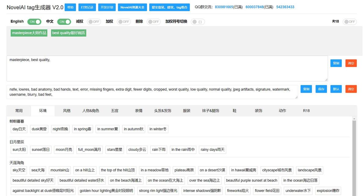The width and height of the screenshot is (364, 196).
Task: Add the full_moon满月 tag
Action: point(89,150)
